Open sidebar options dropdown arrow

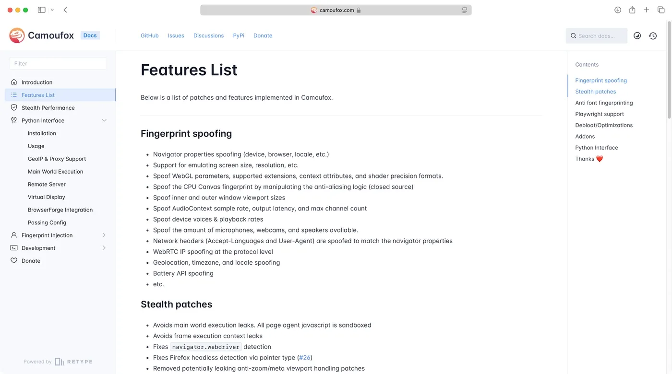(x=52, y=10)
